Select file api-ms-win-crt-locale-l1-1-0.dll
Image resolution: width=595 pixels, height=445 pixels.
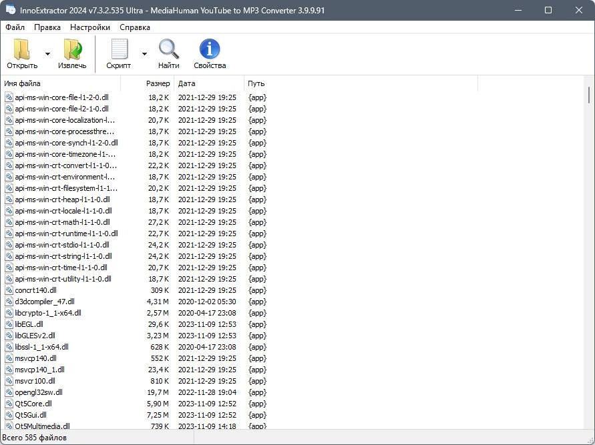[x=63, y=211]
